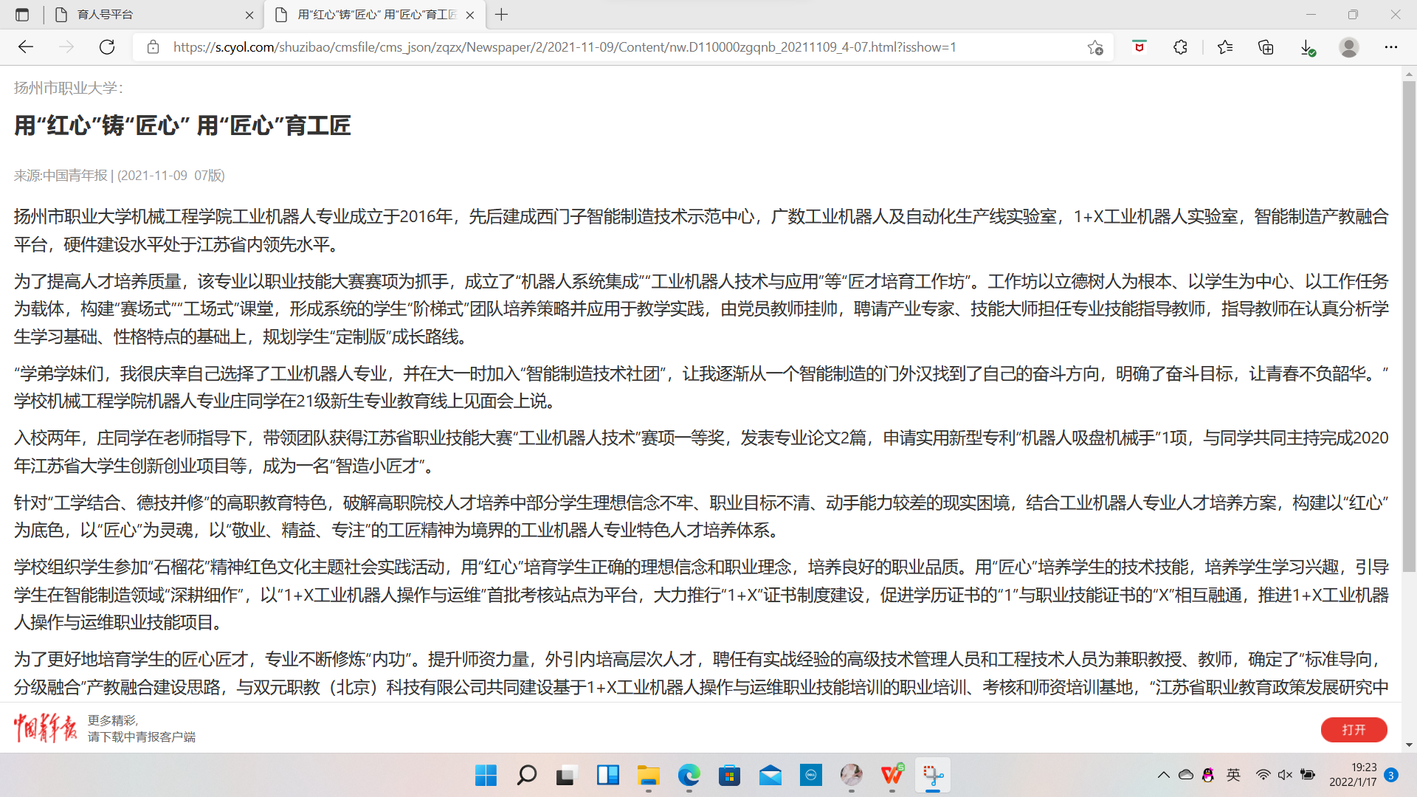Add this page to favorites star

[1095, 47]
